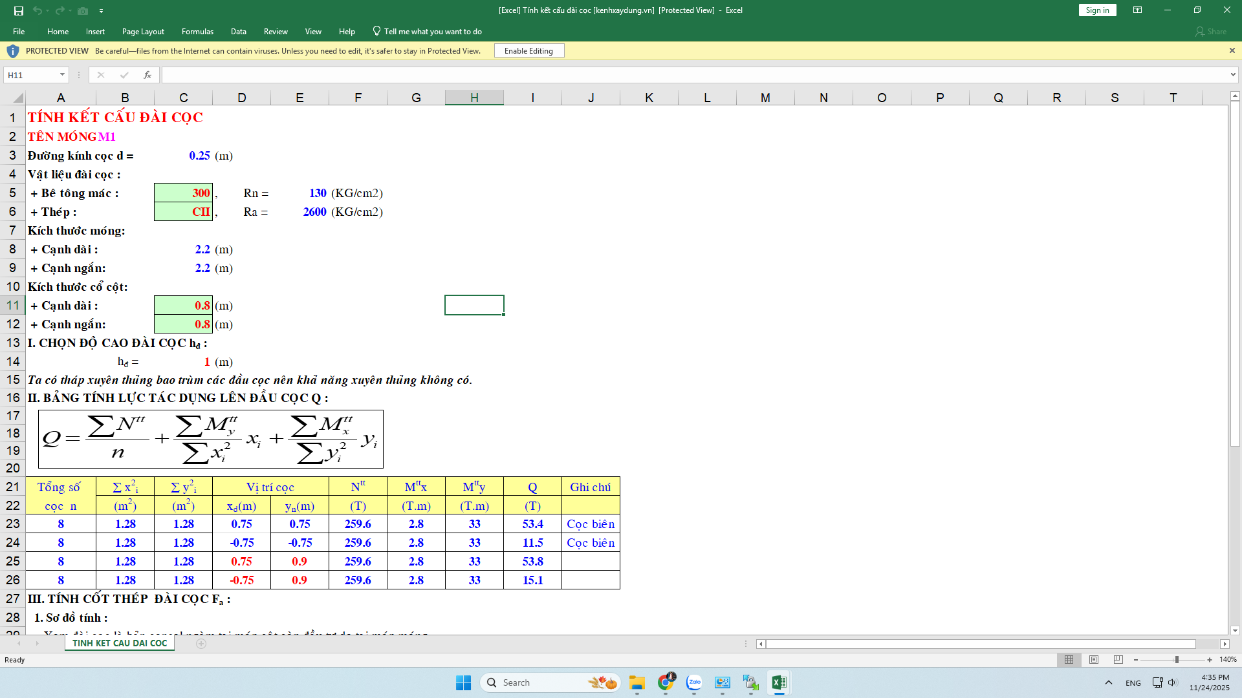Close the Protected View message bar
The image size is (1242, 698).
pos(1232,50)
